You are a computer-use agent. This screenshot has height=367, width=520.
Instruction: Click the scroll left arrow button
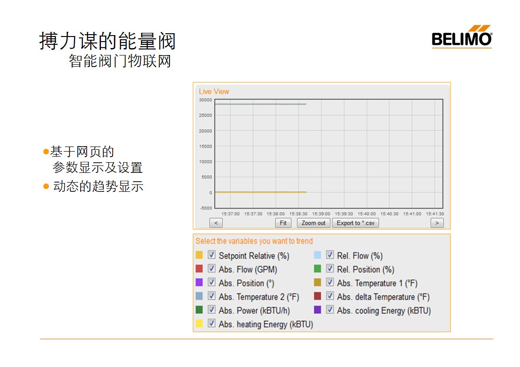216,223
